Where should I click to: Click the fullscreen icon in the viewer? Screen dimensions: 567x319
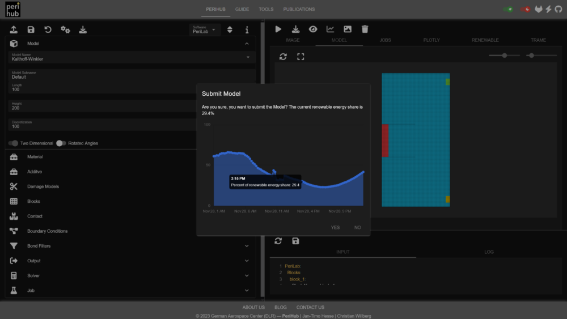[x=301, y=57]
